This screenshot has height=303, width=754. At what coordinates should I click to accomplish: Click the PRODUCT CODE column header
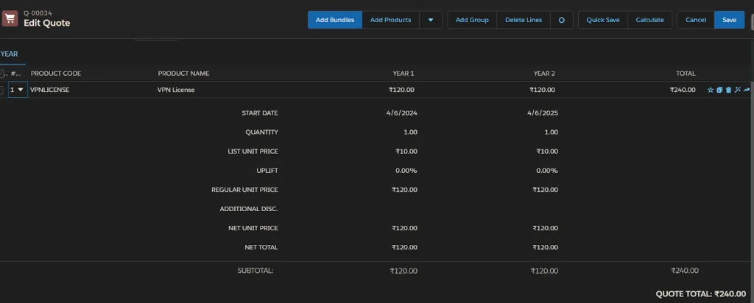[56, 74]
